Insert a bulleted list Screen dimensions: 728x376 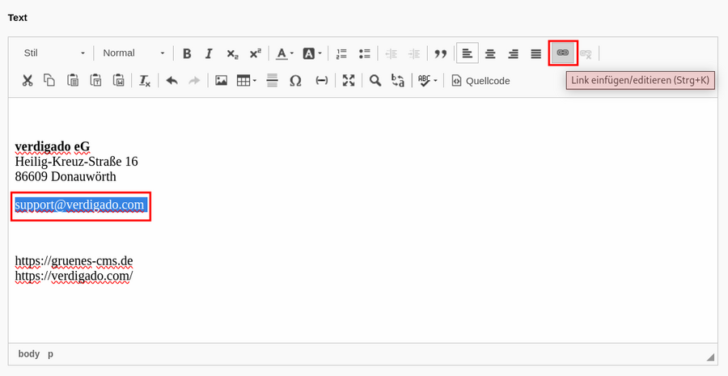[365, 53]
